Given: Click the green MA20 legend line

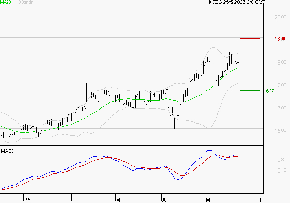Looking at the screenshot, I should 14,2.
